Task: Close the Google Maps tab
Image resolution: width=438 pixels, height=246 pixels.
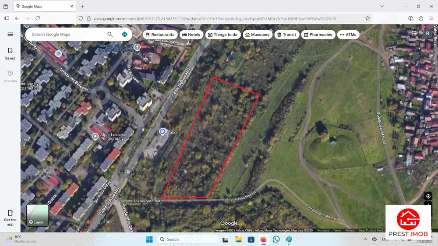Action: pyautogui.click(x=71, y=6)
